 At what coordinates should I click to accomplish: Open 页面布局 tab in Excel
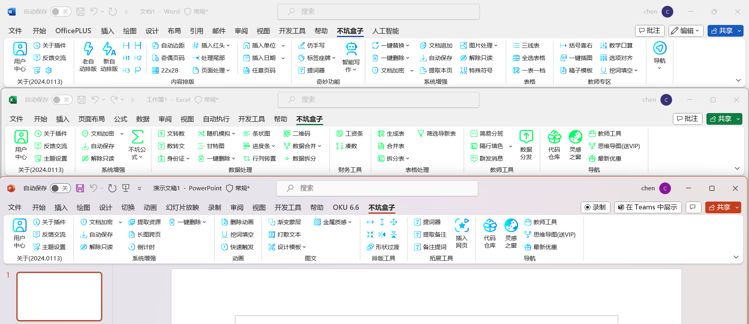91,119
